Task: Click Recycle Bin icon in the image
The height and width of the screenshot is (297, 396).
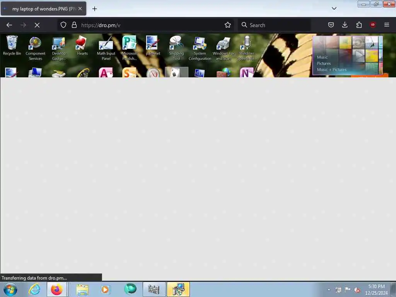Action: coord(12,46)
